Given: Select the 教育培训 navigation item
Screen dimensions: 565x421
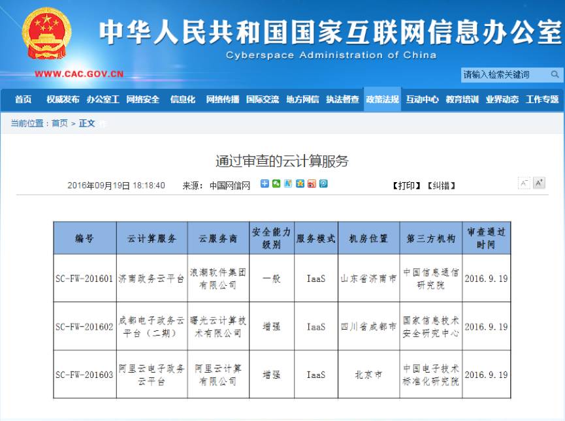Looking at the screenshot, I should (464, 101).
